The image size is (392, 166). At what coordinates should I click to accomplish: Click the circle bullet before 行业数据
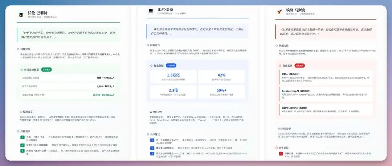[x=151, y=65]
